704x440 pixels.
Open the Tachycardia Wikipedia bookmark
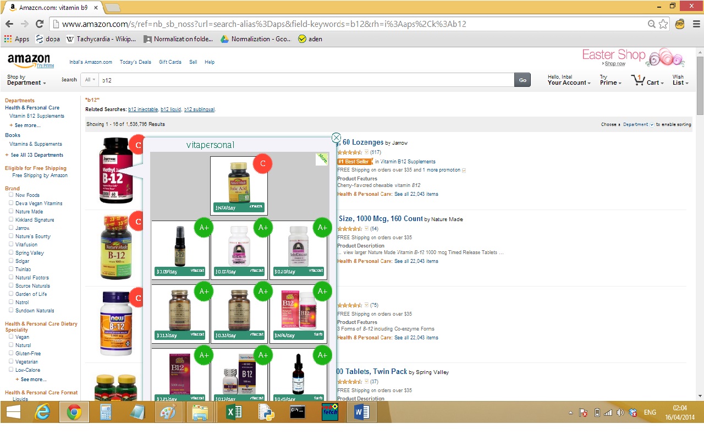tap(102, 39)
